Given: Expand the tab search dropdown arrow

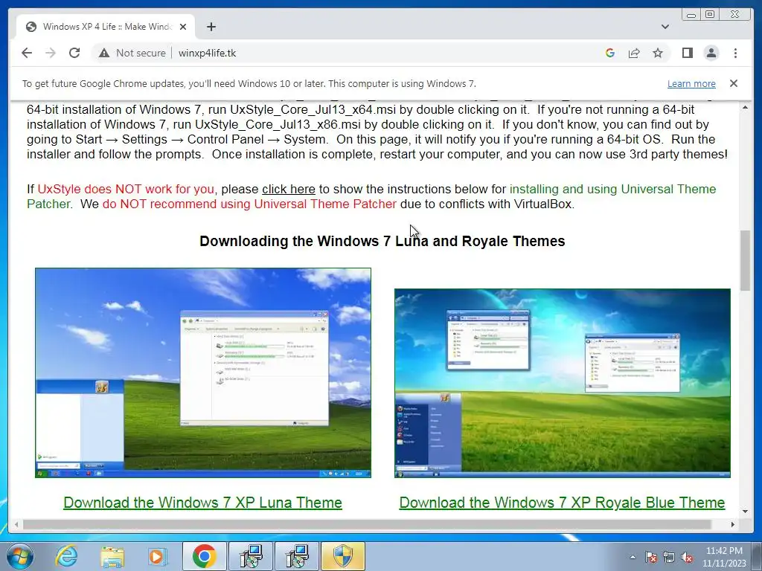Looking at the screenshot, I should 665,27.
